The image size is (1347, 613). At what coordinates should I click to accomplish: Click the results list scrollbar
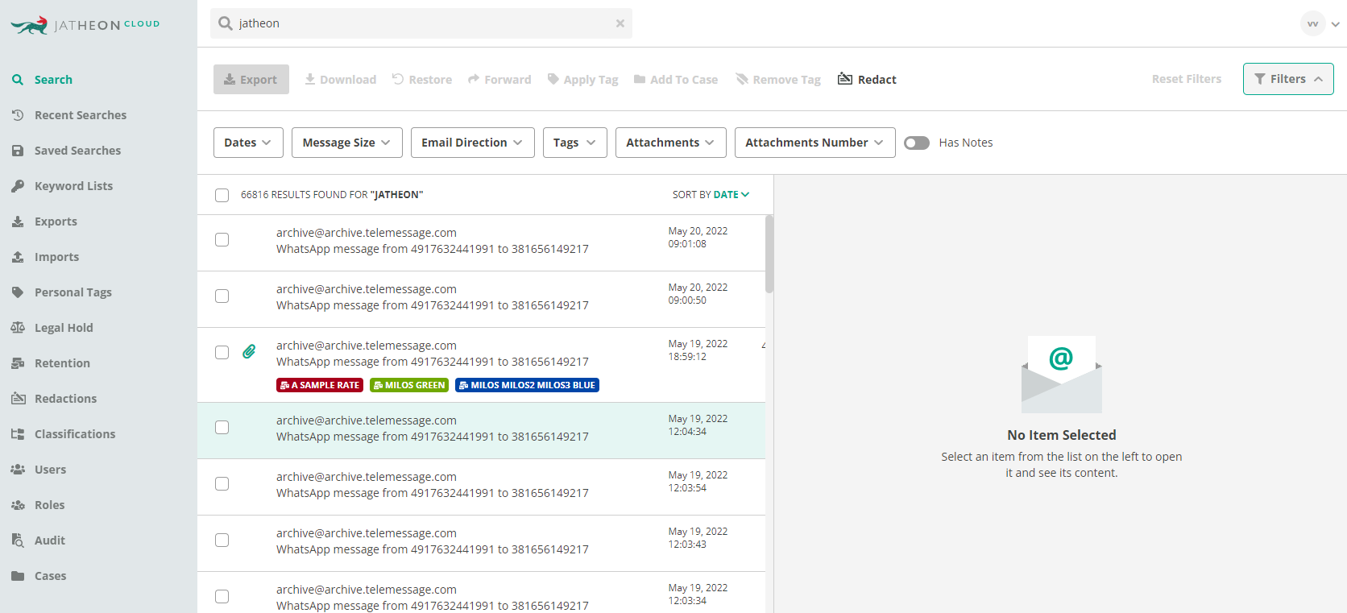coord(769,254)
